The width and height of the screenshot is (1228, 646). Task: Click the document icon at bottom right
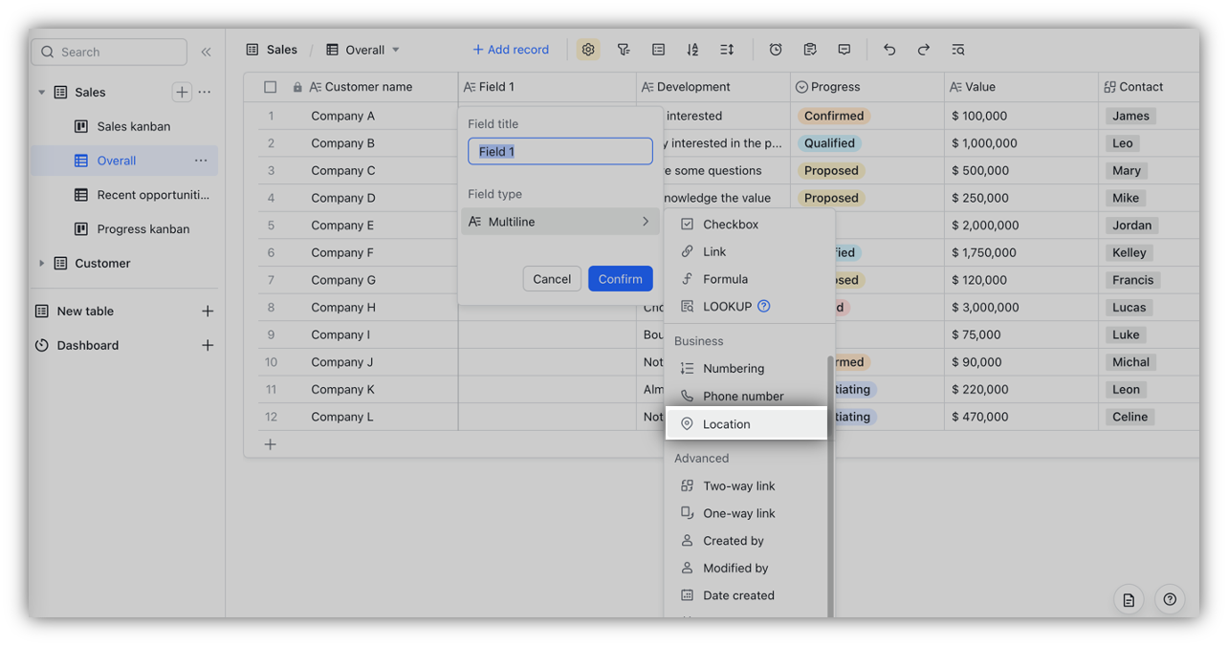point(1129,600)
